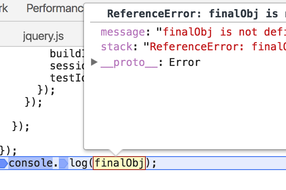The width and height of the screenshot is (286, 190).
Task: Click the ReferenceError tooltip header
Action: click(192, 13)
